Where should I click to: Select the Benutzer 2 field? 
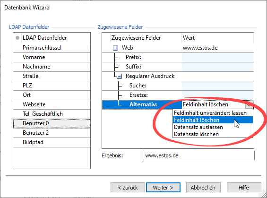click(52, 133)
